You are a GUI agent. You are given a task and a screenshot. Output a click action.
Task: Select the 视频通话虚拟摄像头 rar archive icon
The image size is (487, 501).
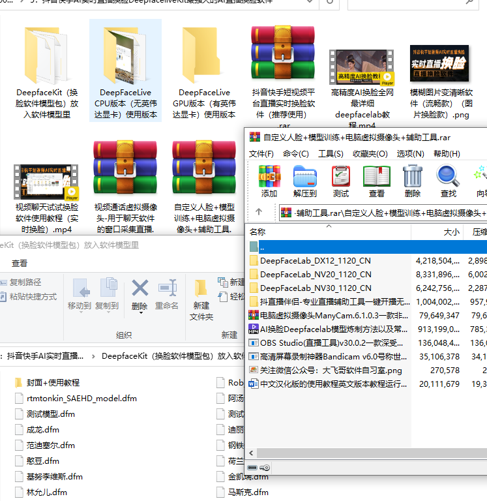(x=126, y=167)
